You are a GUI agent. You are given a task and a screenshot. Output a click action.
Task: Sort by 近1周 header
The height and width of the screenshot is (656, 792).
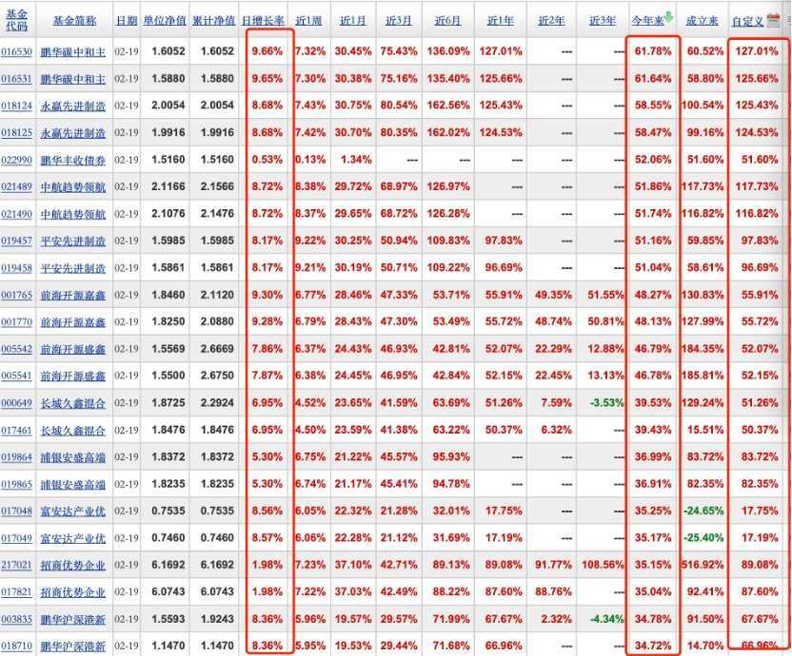pyautogui.click(x=308, y=21)
